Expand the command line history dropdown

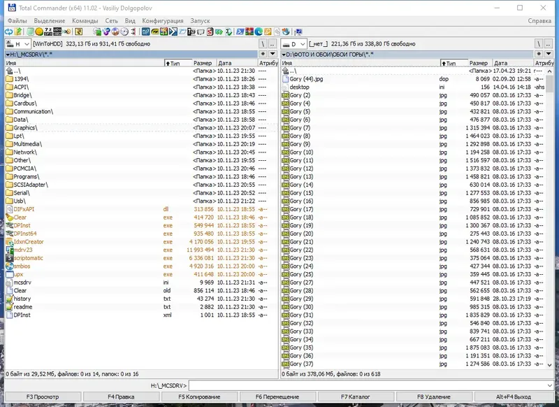tap(549, 385)
